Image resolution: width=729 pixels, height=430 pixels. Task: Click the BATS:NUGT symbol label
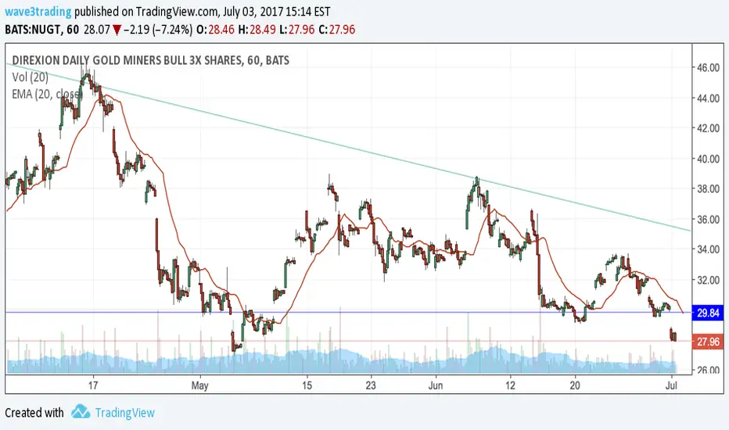coord(33,30)
